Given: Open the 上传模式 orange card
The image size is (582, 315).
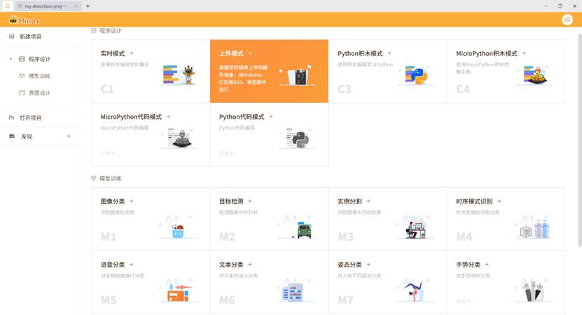Looking at the screenshot, I should [269, 71].
